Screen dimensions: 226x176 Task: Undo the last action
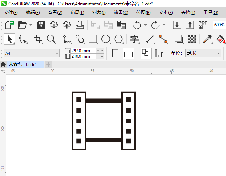(137, 25)
